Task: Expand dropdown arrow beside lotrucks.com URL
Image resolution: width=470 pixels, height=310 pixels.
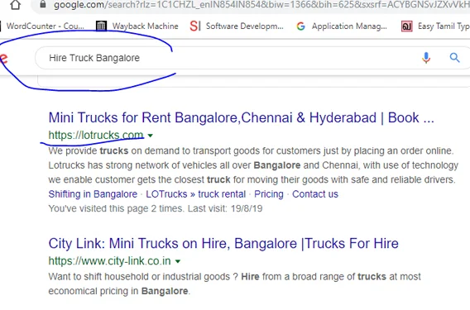Action: (150, 136)
